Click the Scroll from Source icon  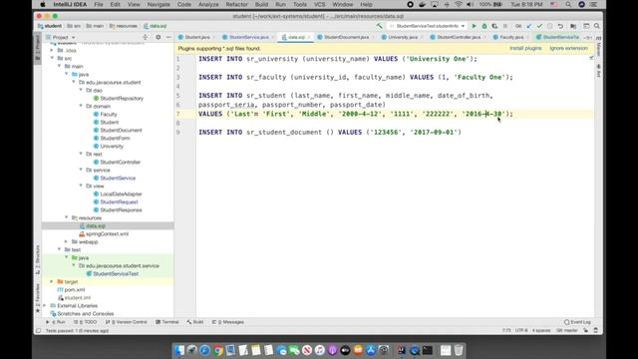146,37
